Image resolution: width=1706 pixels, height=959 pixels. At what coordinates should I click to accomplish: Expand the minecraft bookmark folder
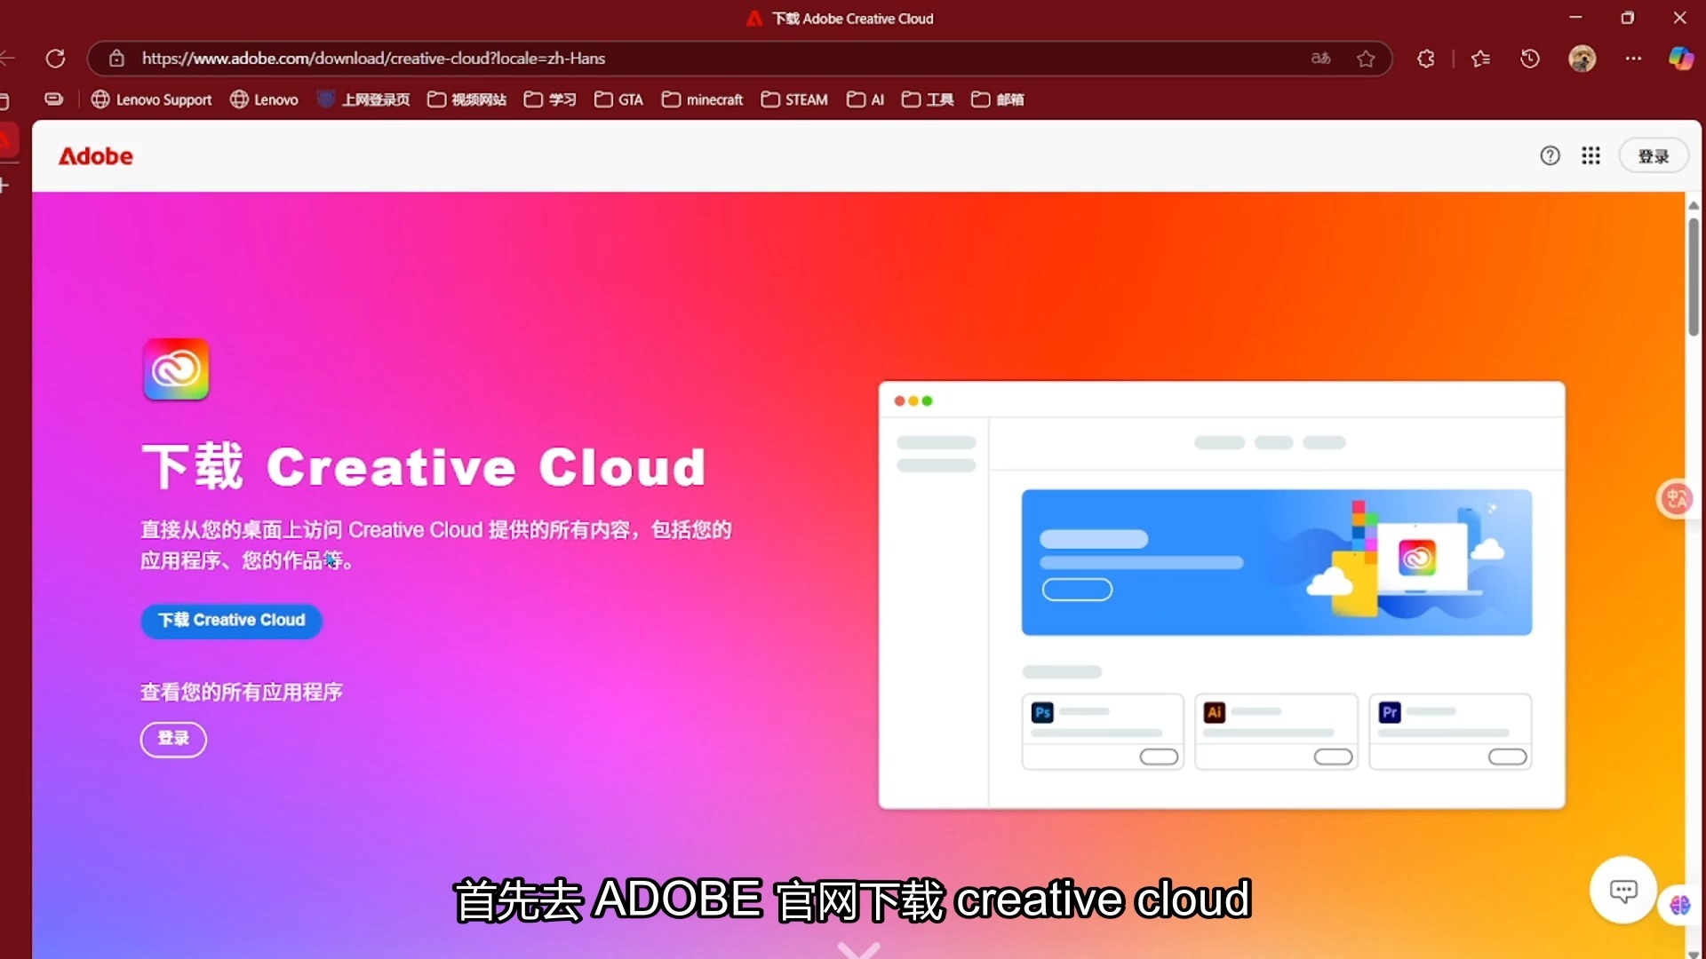[x=702, y=99]
